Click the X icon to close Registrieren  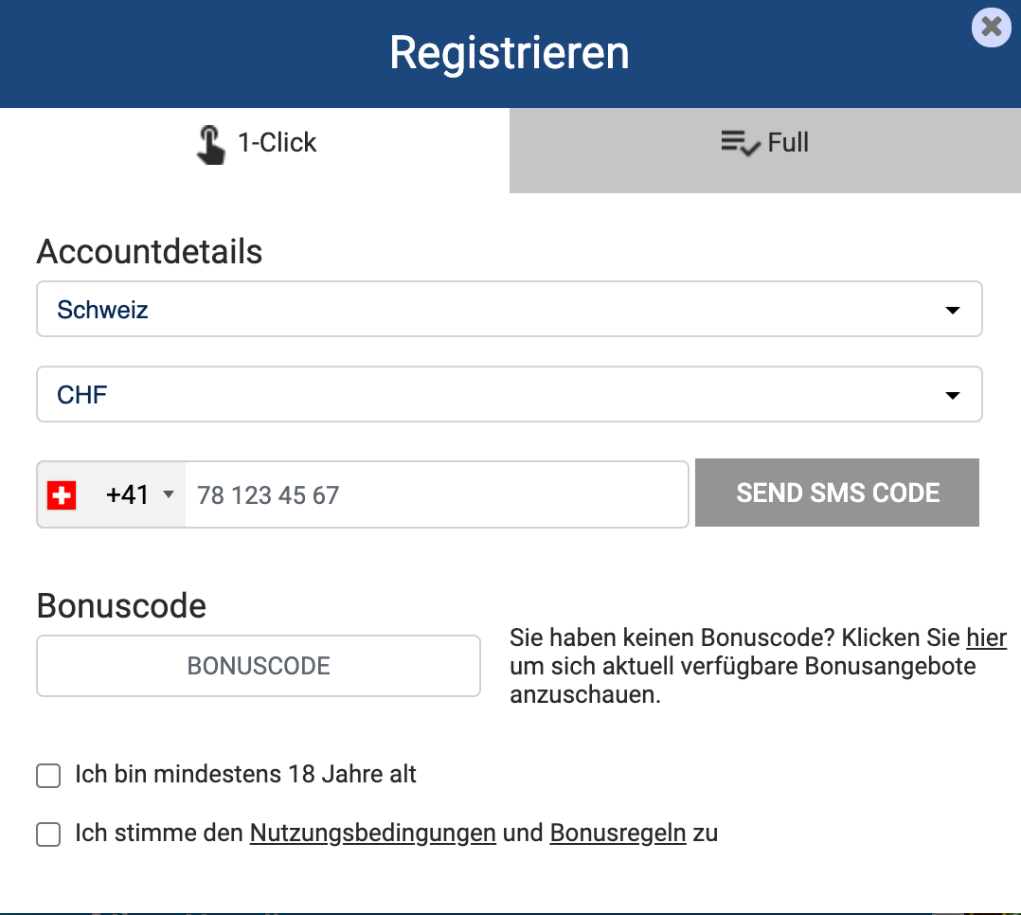point(991,27)
